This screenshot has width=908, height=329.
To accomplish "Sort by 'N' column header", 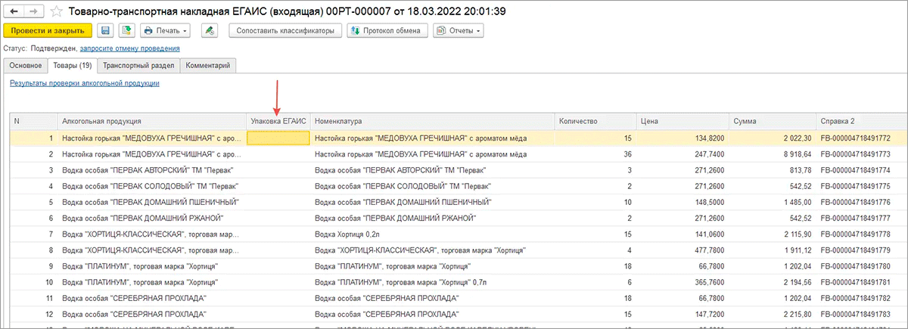I will (33, 121).
